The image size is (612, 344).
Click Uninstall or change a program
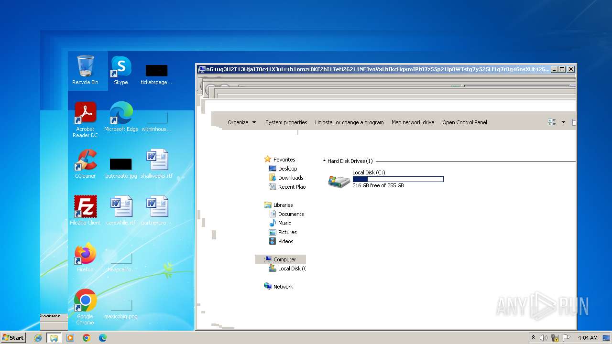[x=349, y=122]
